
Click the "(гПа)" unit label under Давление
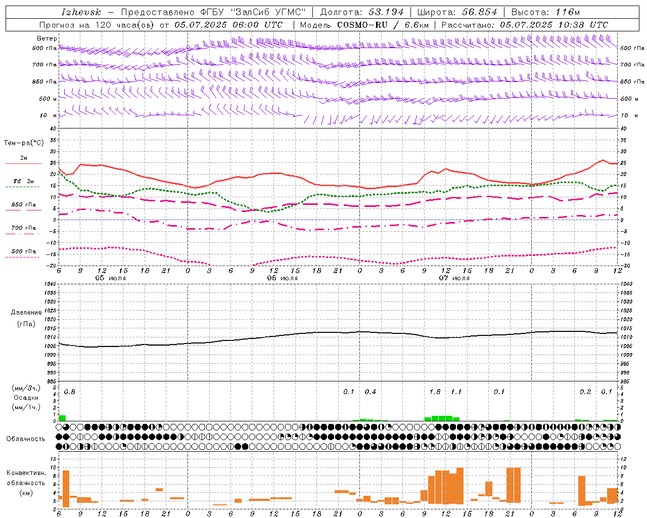tap(26, 324)
